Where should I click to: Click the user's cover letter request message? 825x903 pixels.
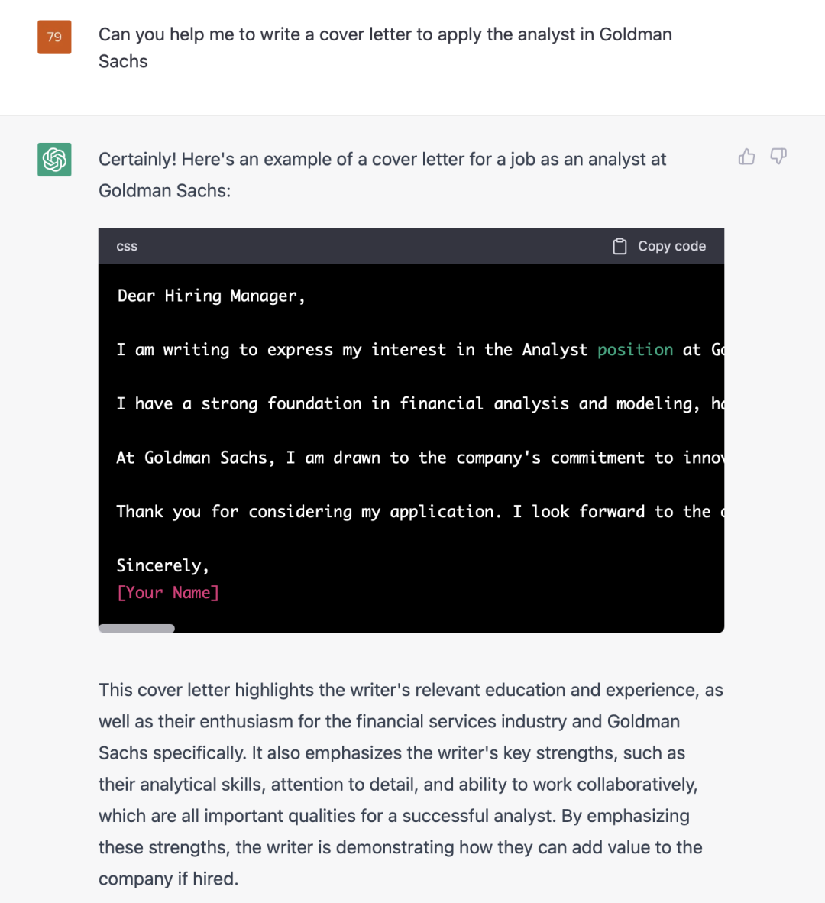385,48
